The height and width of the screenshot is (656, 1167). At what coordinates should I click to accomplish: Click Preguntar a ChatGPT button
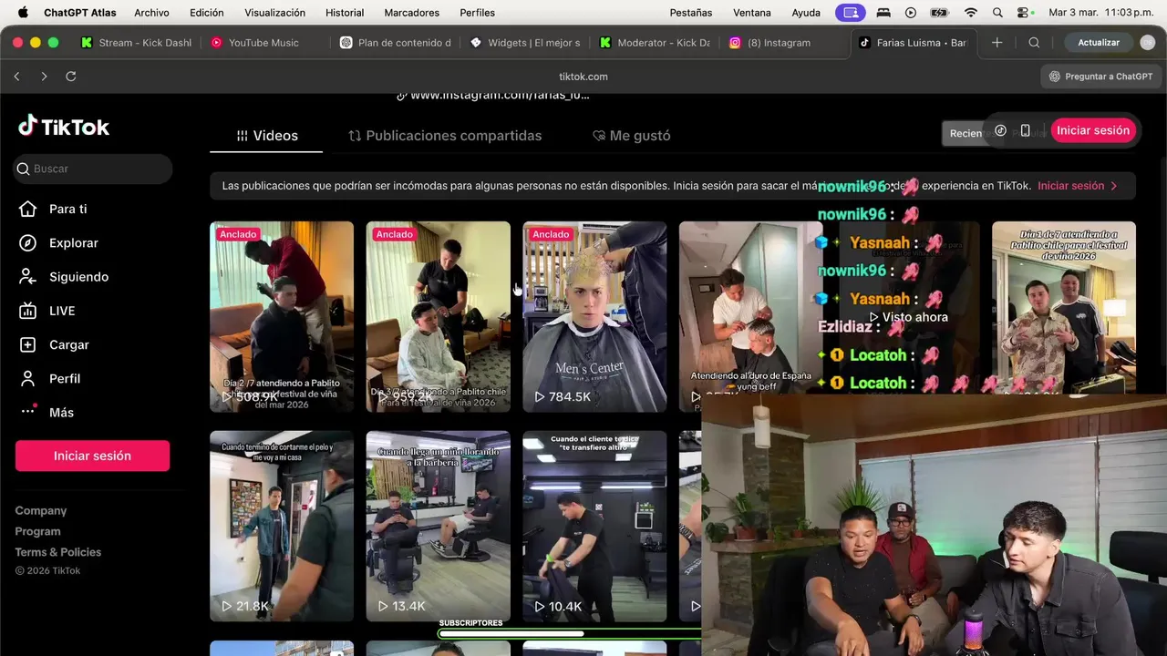click(1101, 77)
